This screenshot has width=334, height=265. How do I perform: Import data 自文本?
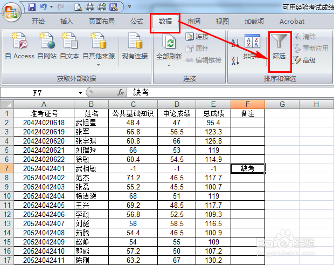(69, 46)
